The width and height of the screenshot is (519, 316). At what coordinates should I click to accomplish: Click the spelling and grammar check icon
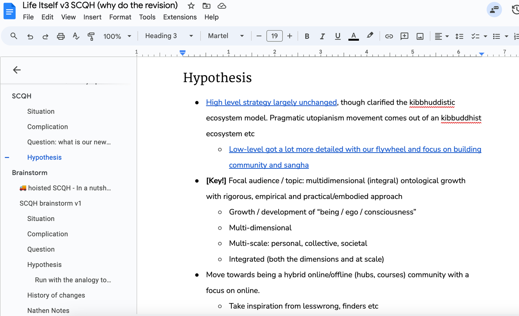point(76,36)
